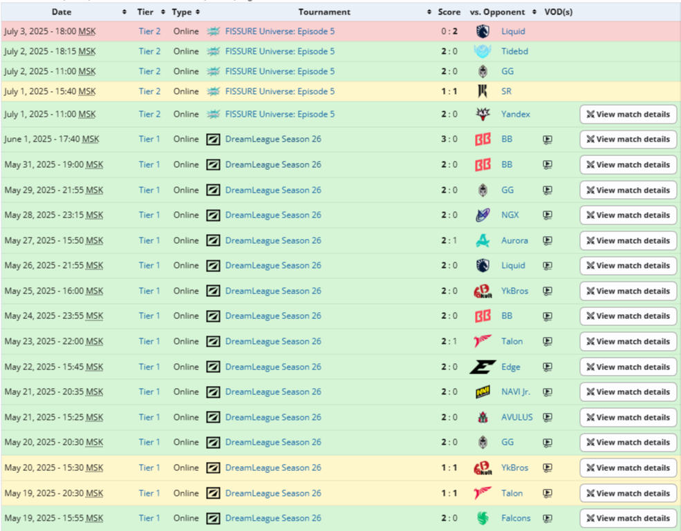
Task: Open VOD icon for the Falcons match
Action: click(x=548, y=518)
